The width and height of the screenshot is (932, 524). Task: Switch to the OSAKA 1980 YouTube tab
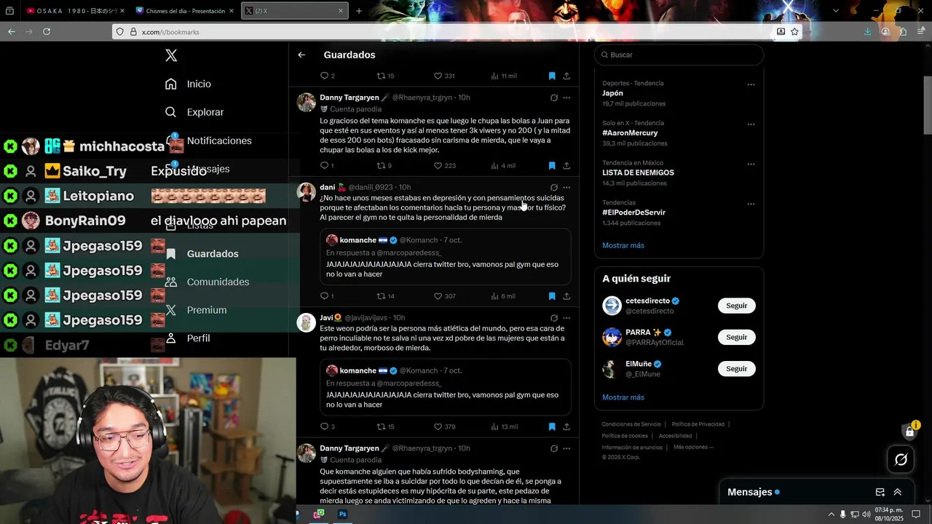(x=74, y=11)
